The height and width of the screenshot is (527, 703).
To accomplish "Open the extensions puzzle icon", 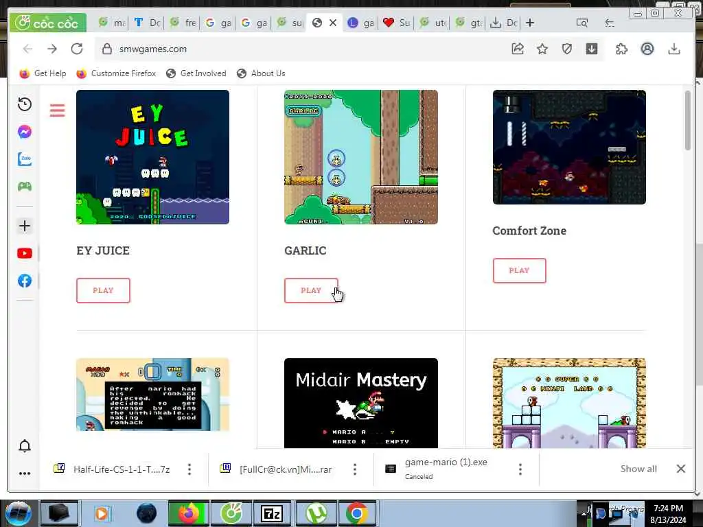I will click(x=622, y=49).
